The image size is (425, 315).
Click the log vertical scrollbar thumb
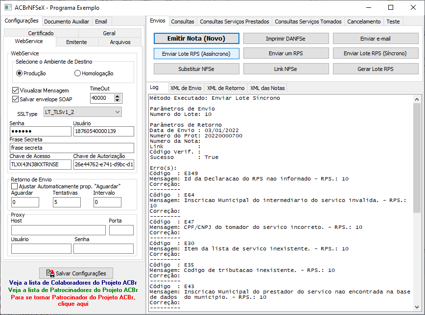pos(417,157)
